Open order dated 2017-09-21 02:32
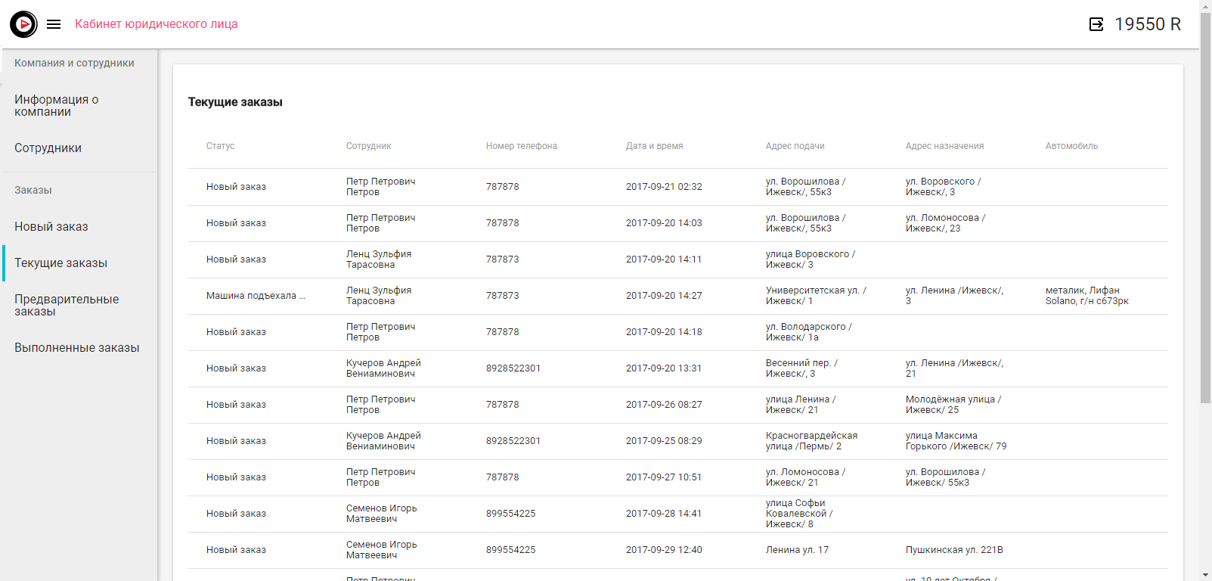Image resolution: width=1212 pixels, height=581 pixels. pos(663,187)
